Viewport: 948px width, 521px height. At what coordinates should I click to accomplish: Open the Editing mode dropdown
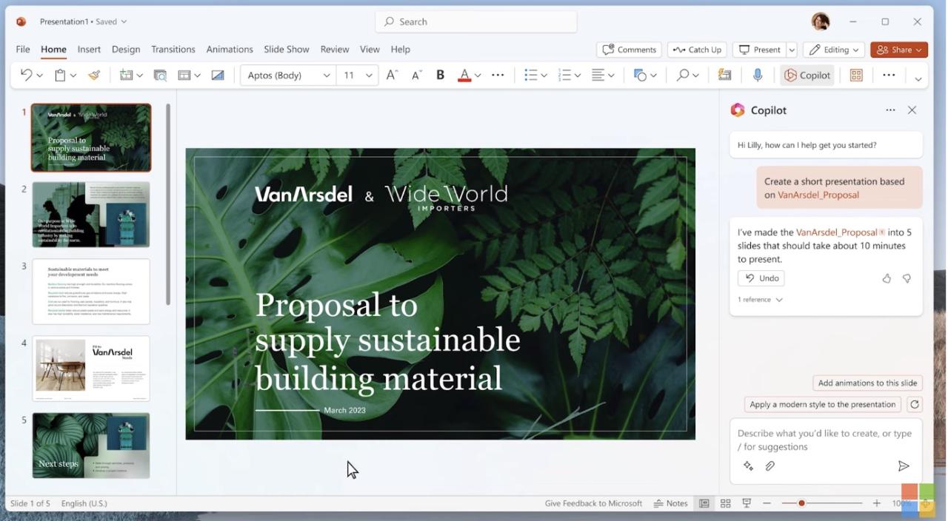click(x=833, y=49)
